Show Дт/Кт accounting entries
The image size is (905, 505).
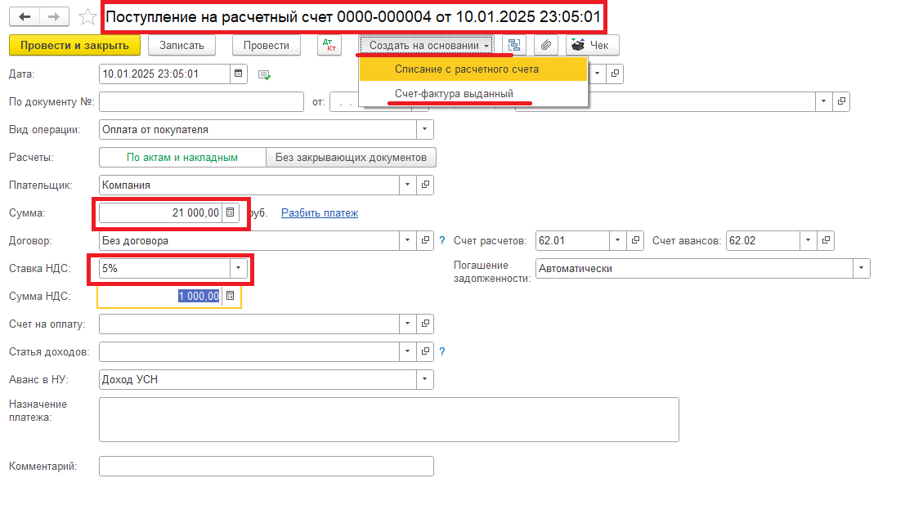(329, 45)
